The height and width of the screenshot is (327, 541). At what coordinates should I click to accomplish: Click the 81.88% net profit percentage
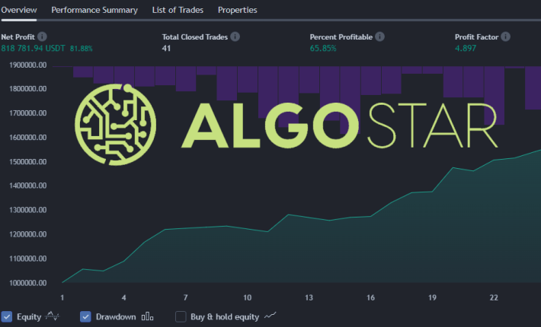point(81,49)
